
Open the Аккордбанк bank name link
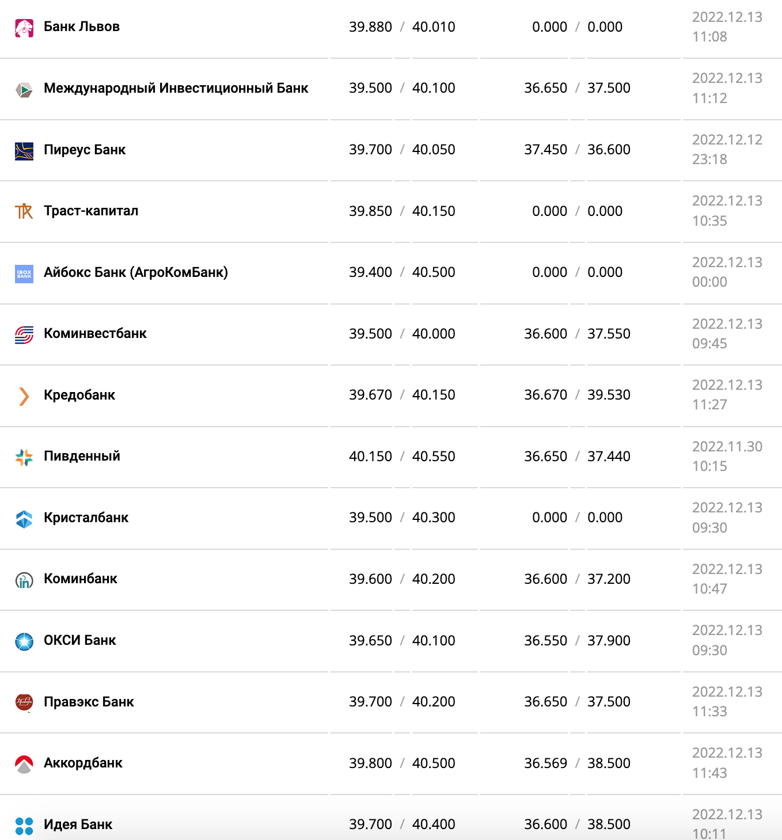[x=83, y=763]
